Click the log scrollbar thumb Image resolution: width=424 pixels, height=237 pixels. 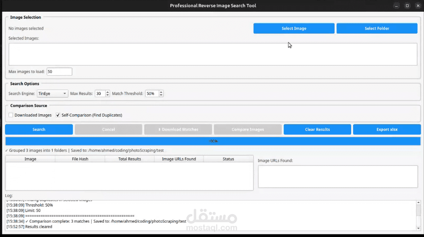(x=418, y=210)
